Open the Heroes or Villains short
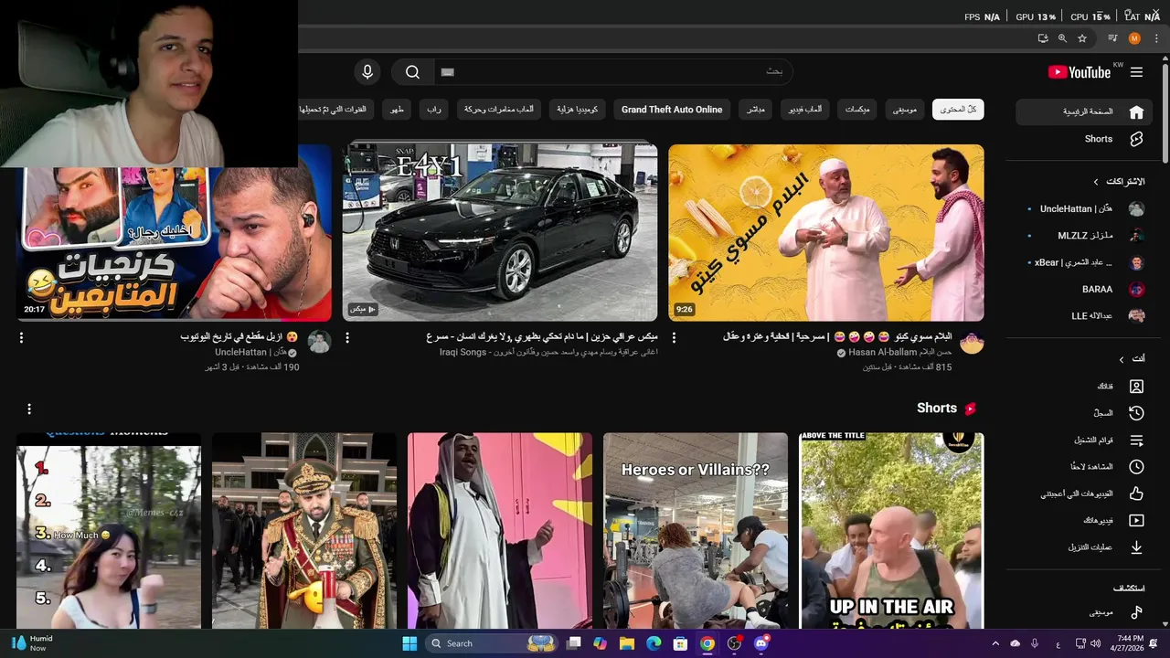1170x658 pixels. tap(696, 531)
